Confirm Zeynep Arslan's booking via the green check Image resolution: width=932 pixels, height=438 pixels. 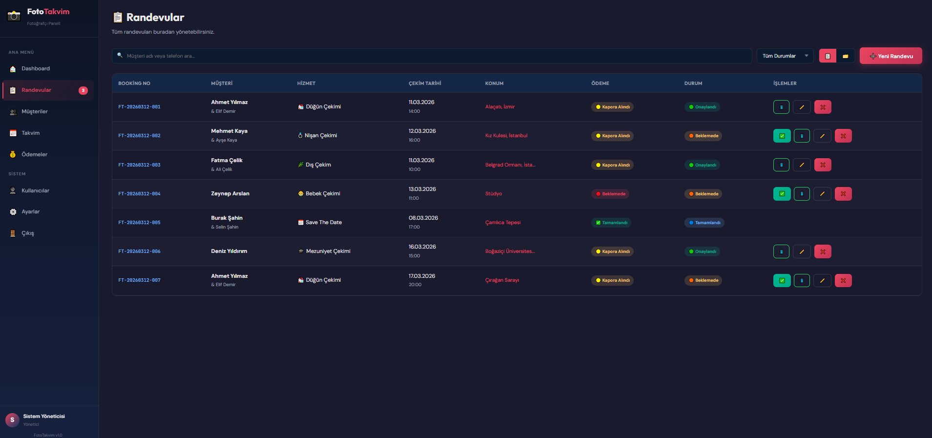tap(782, 194)
